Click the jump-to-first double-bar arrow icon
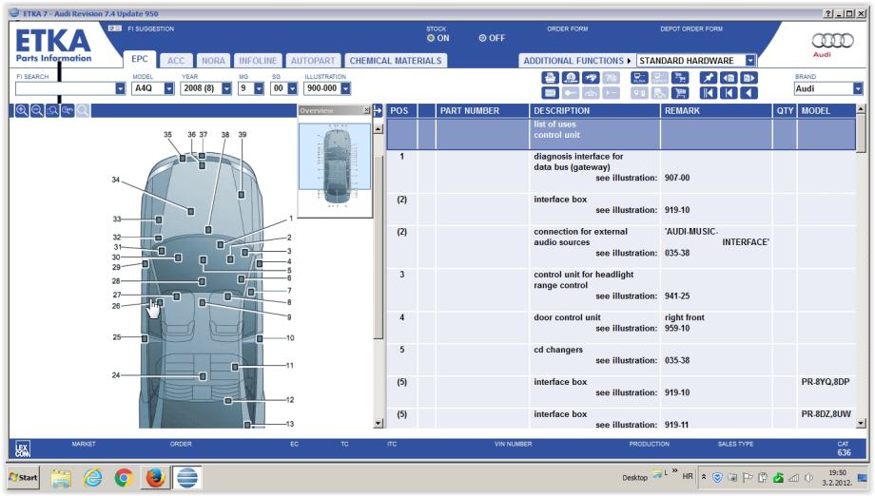The width and height of the screenshot is (875, 496). (709, 92)
